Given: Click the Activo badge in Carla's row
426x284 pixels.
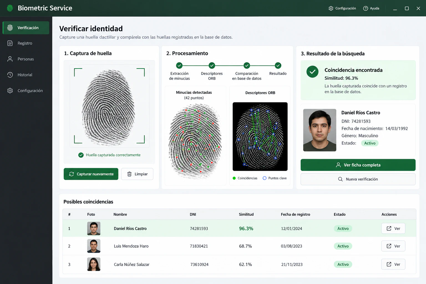Looking at the screenshot, I should click(343, 264).
